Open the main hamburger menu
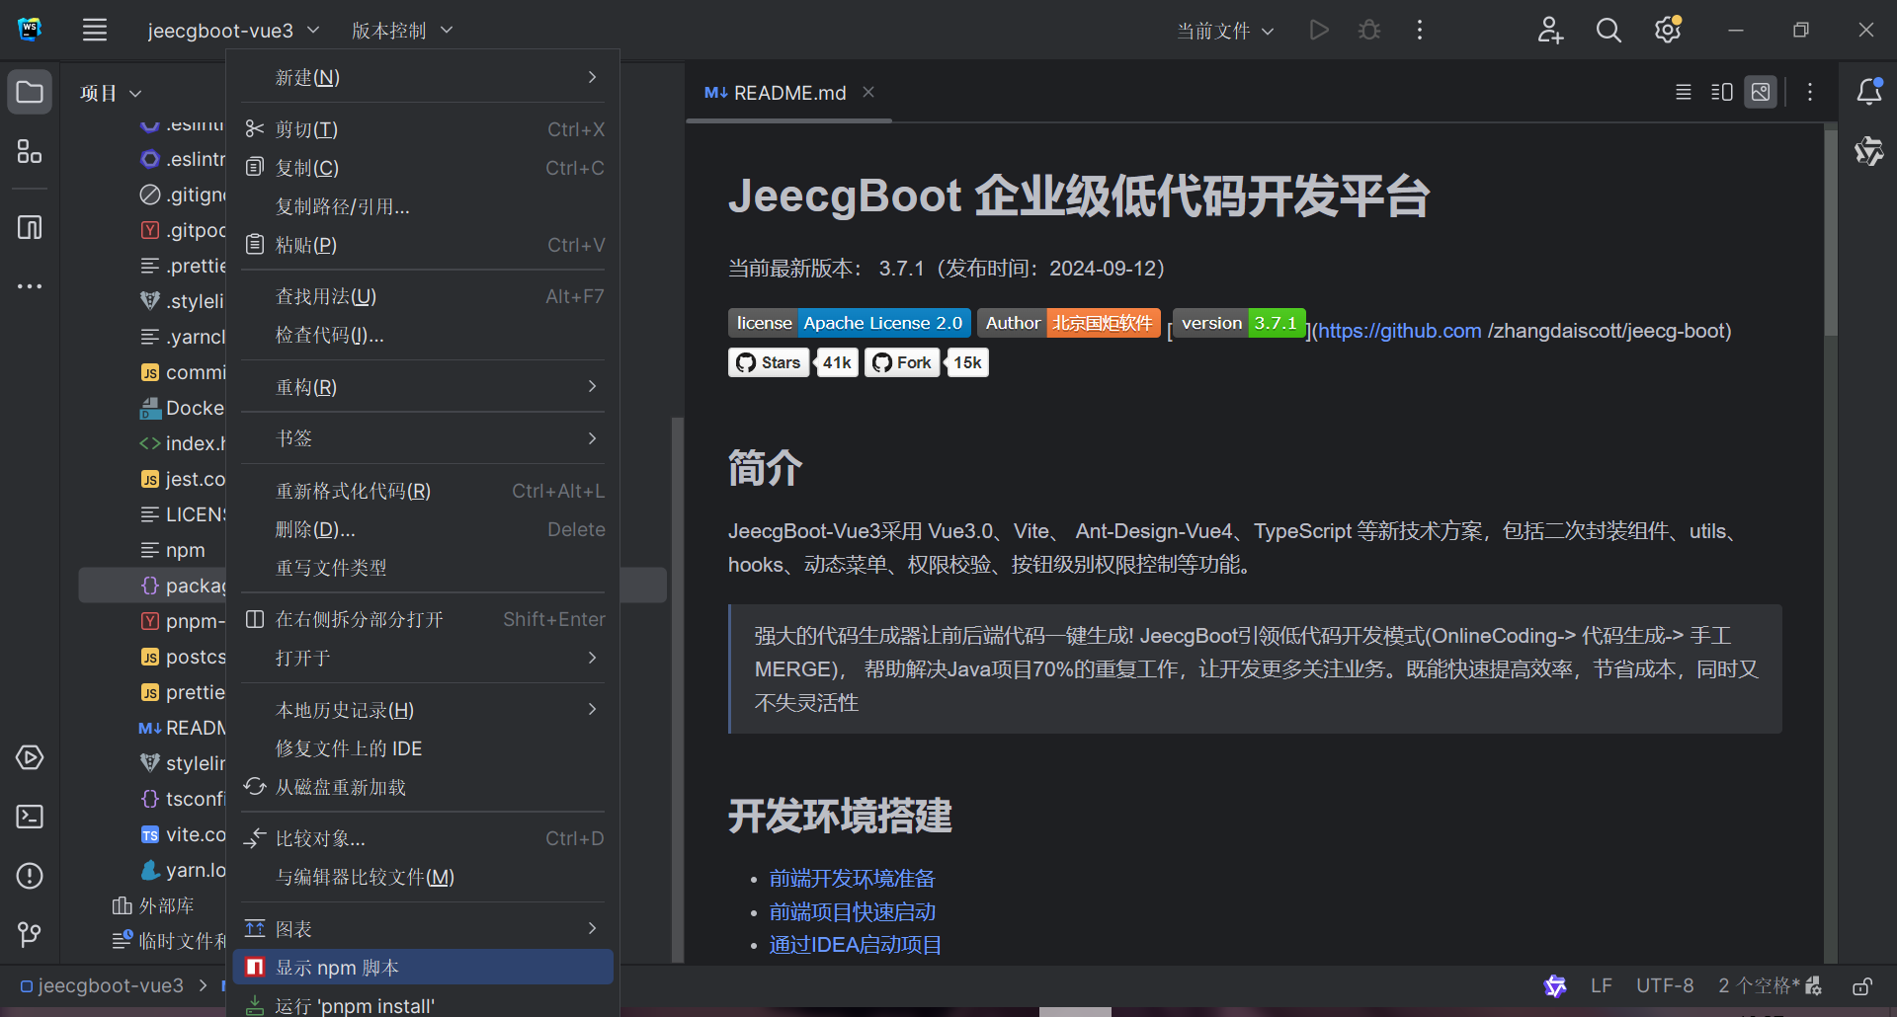Viewport: 1897px width, 1017px height. pyautogui.click(x=95, y=30)
